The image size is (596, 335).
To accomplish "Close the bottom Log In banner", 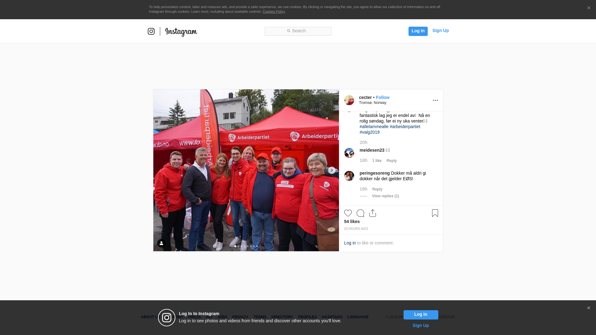I will (589, 308).
